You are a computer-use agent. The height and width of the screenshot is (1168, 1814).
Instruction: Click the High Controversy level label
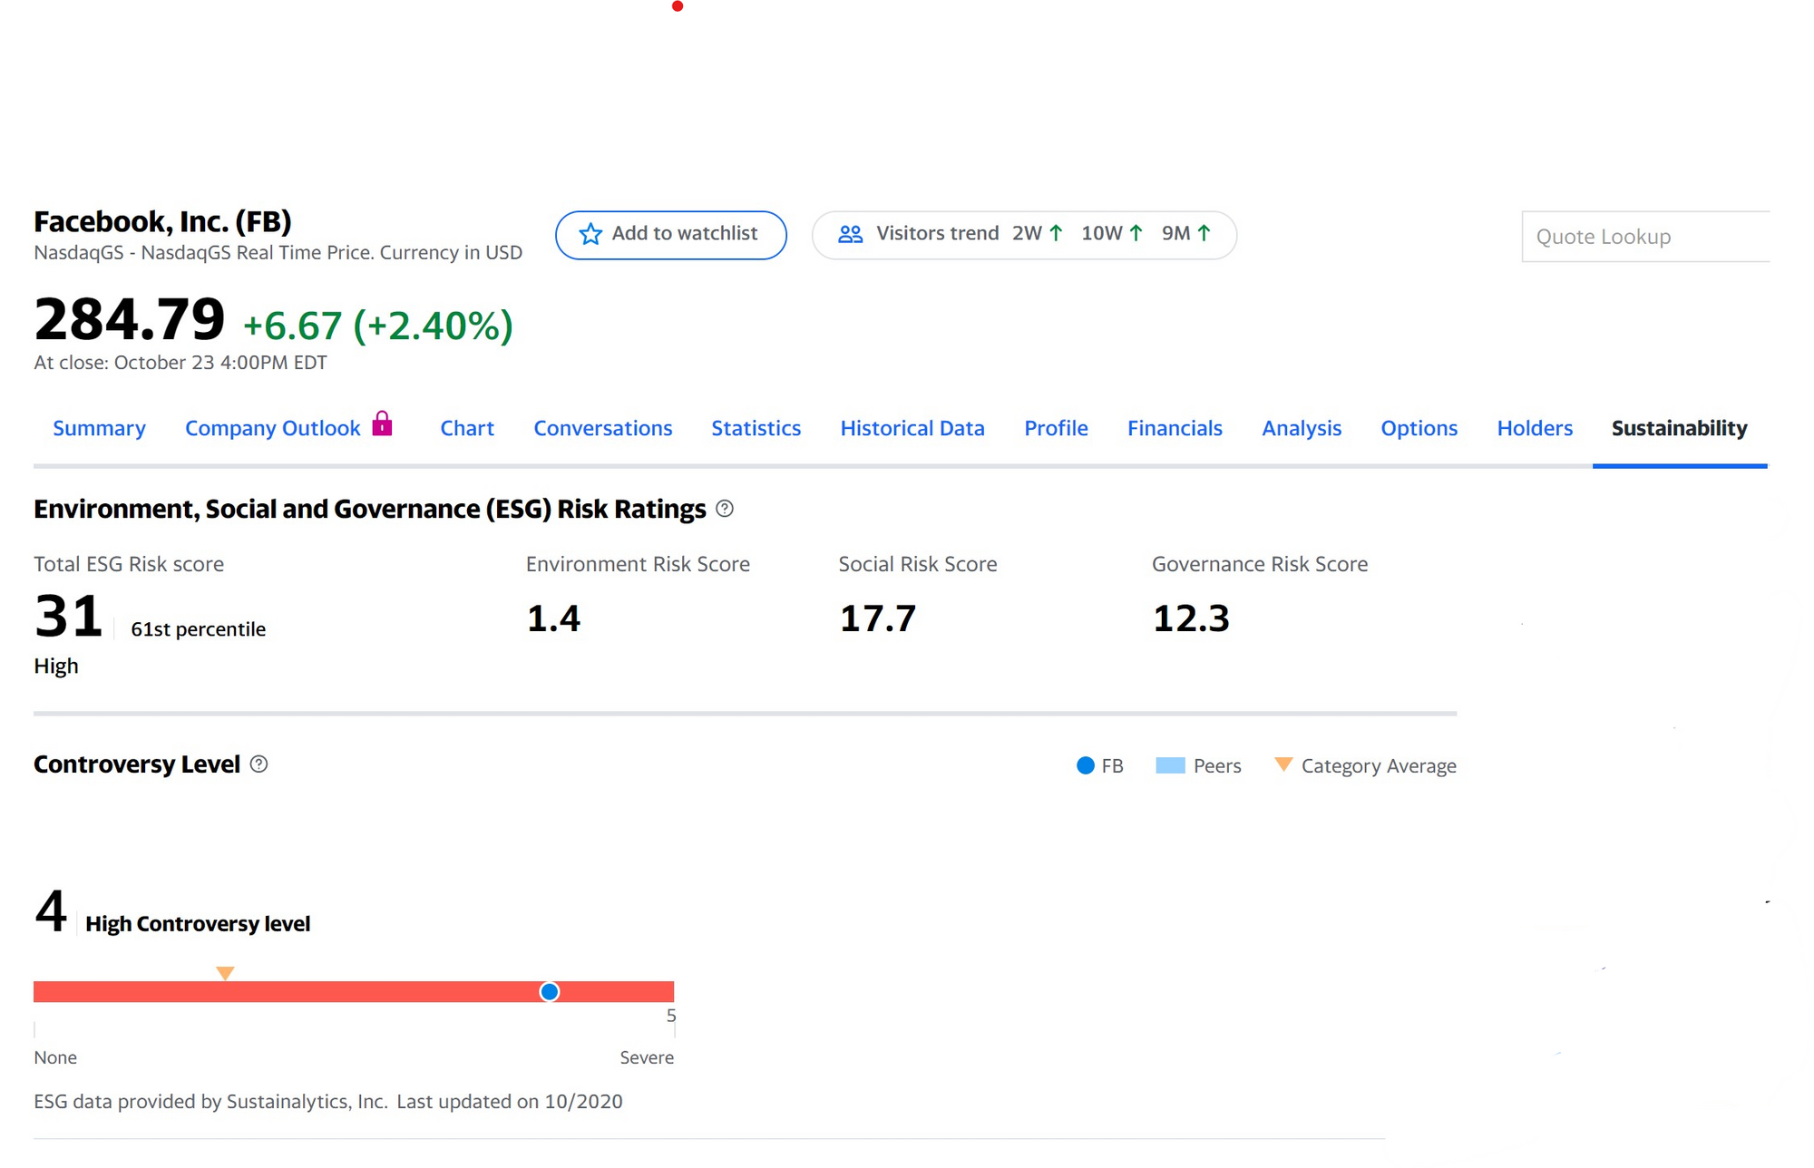(x=198, y=924)
